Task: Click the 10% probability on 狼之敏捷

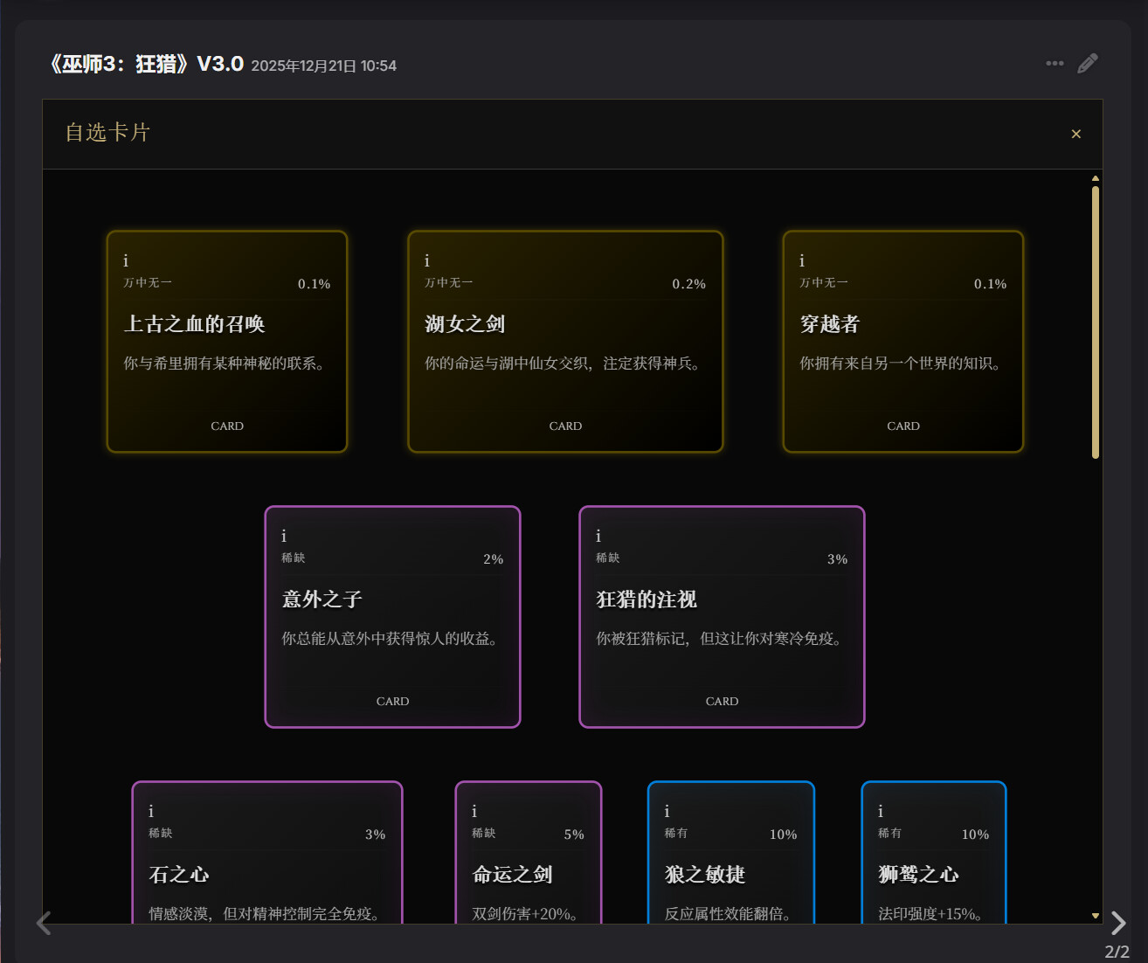Action: click(784, 835)
